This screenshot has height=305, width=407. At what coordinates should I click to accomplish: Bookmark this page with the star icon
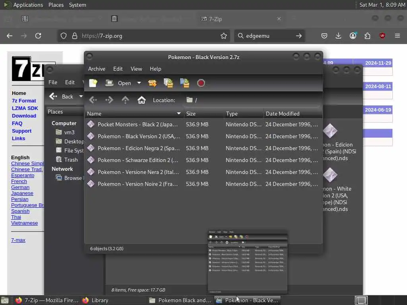tap(224, 36)
